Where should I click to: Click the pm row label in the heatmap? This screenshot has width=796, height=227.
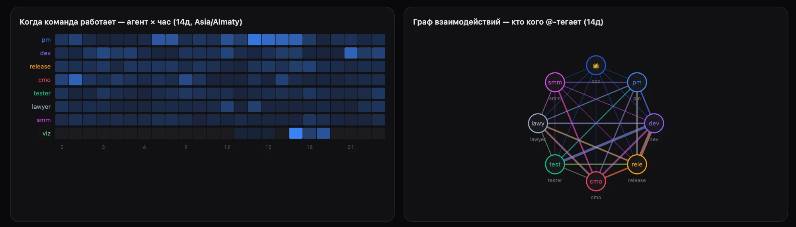coord(46,40)
